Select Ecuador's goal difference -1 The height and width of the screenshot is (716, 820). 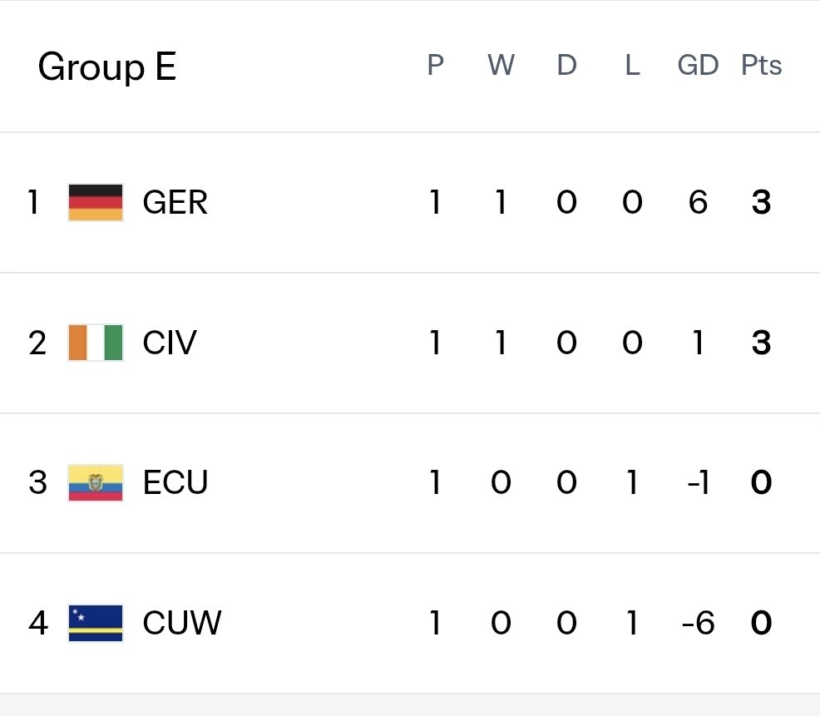click(698, 482)
